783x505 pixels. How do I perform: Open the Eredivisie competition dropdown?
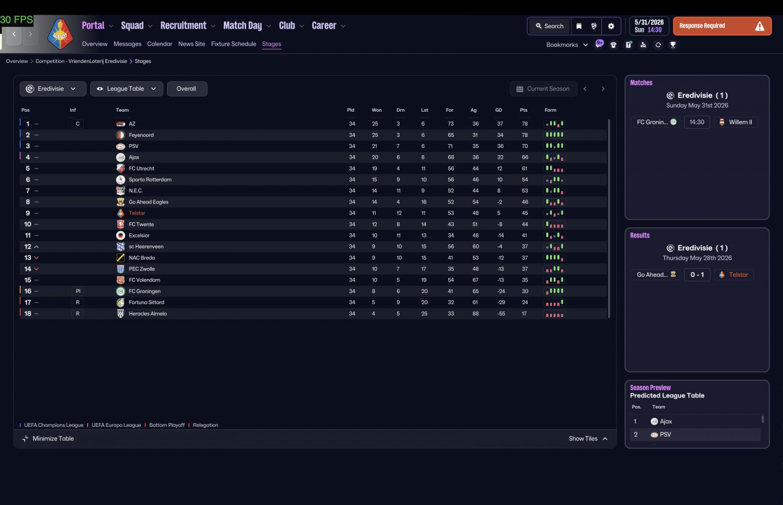[53, 89]
